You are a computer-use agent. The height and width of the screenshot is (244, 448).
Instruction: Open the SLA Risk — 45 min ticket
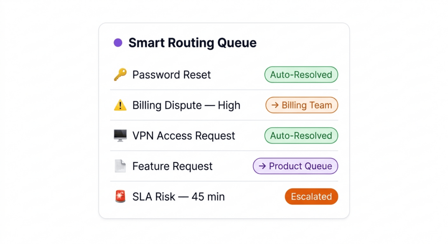(178, 197)
